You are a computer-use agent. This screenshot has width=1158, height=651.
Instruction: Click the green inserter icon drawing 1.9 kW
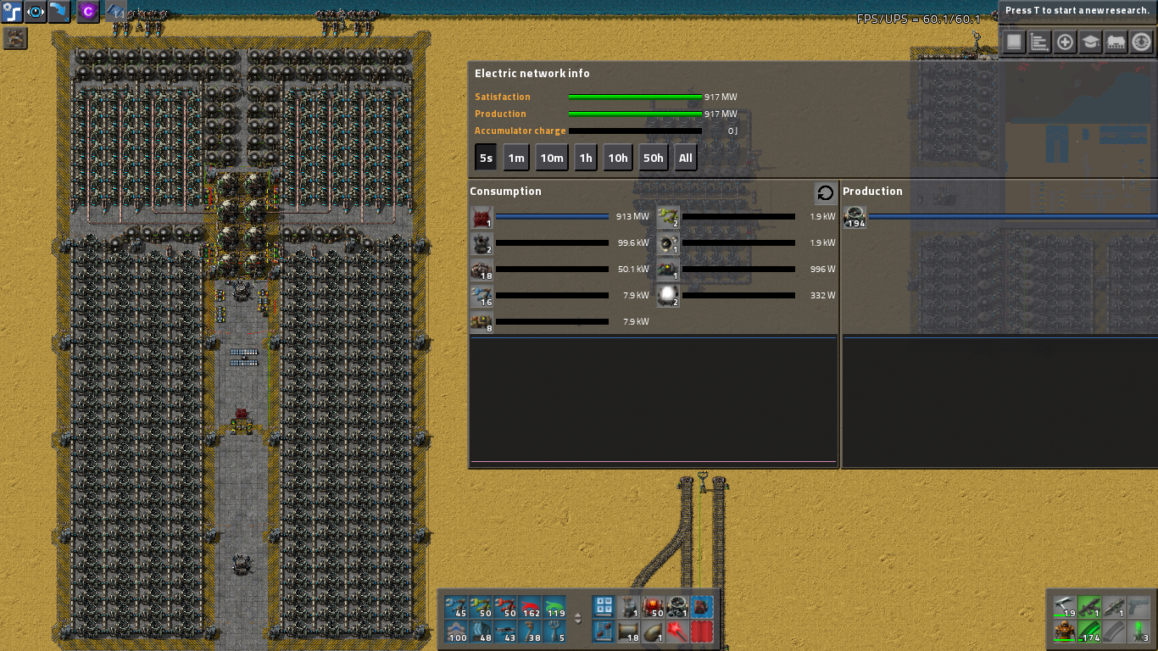point(668,217)
